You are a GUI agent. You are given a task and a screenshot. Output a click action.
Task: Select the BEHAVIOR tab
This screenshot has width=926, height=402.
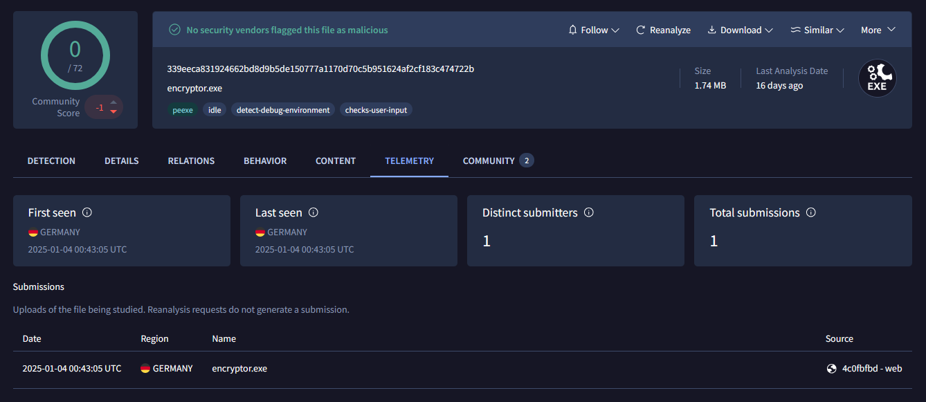[x=265, y=161]
